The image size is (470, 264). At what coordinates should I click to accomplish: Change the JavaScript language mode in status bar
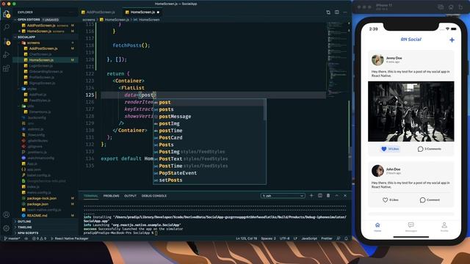(x=309, y=238)
